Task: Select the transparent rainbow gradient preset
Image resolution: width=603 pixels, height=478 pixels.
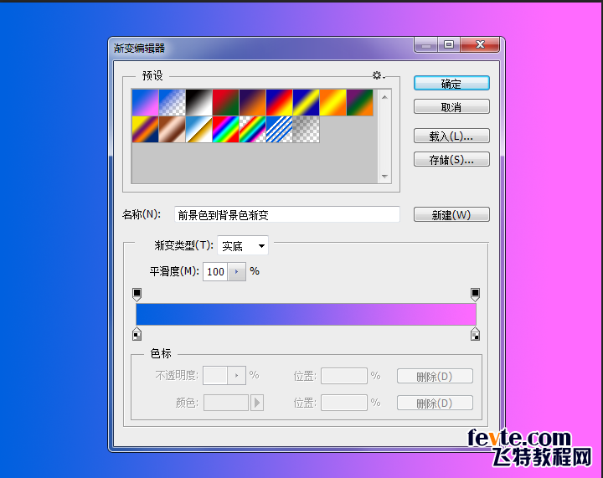Action: (x=253, y=130)
